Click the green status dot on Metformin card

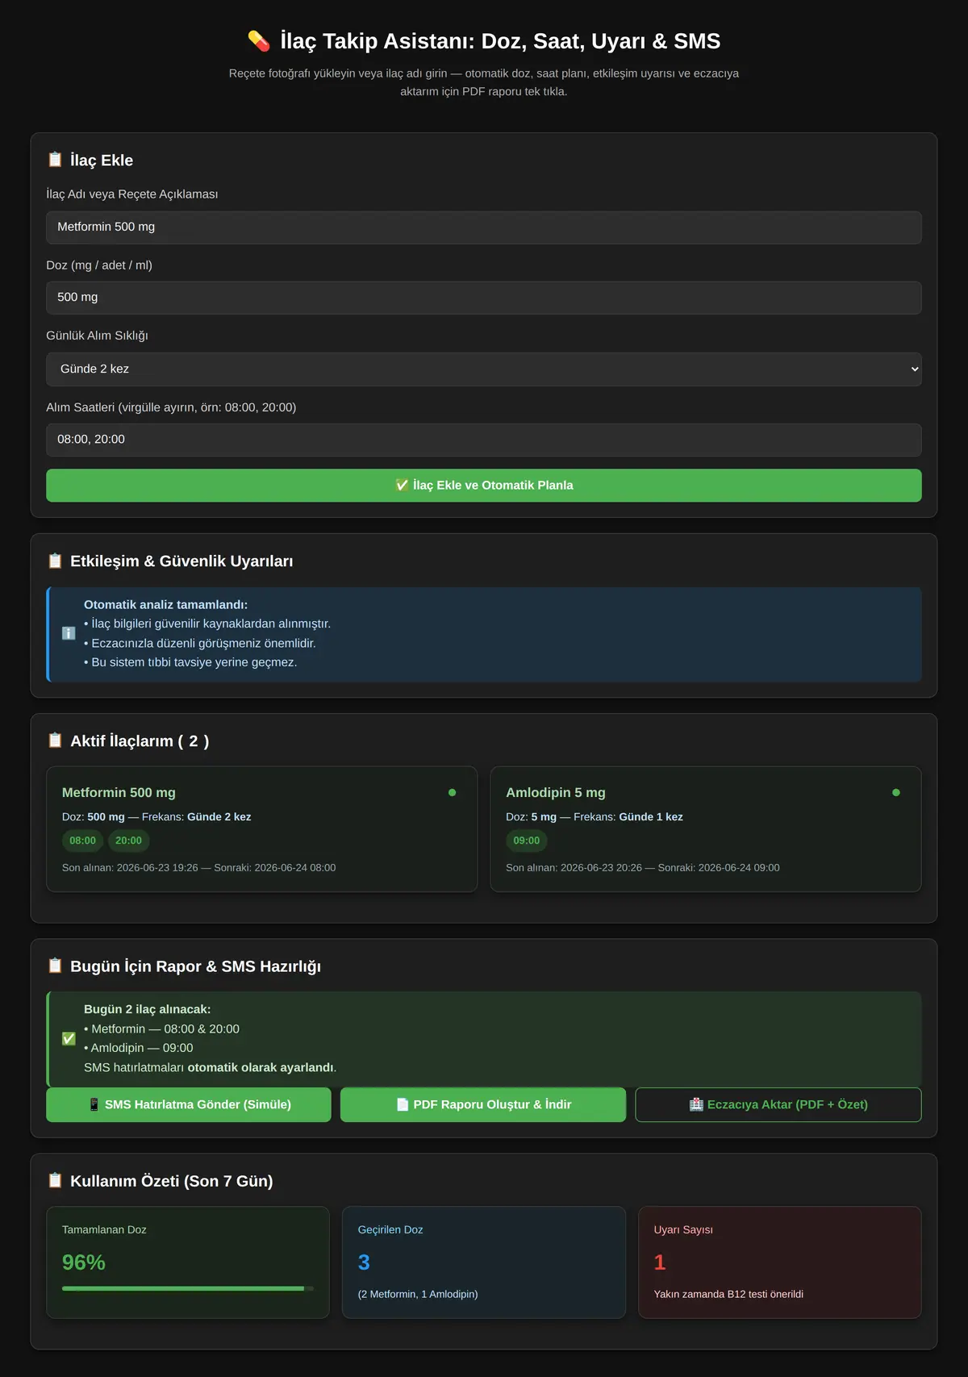[452, 792]
